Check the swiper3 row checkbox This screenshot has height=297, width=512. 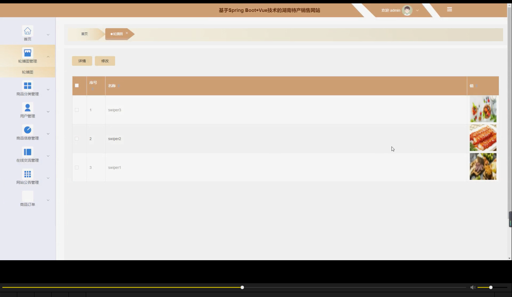point(77,110)
